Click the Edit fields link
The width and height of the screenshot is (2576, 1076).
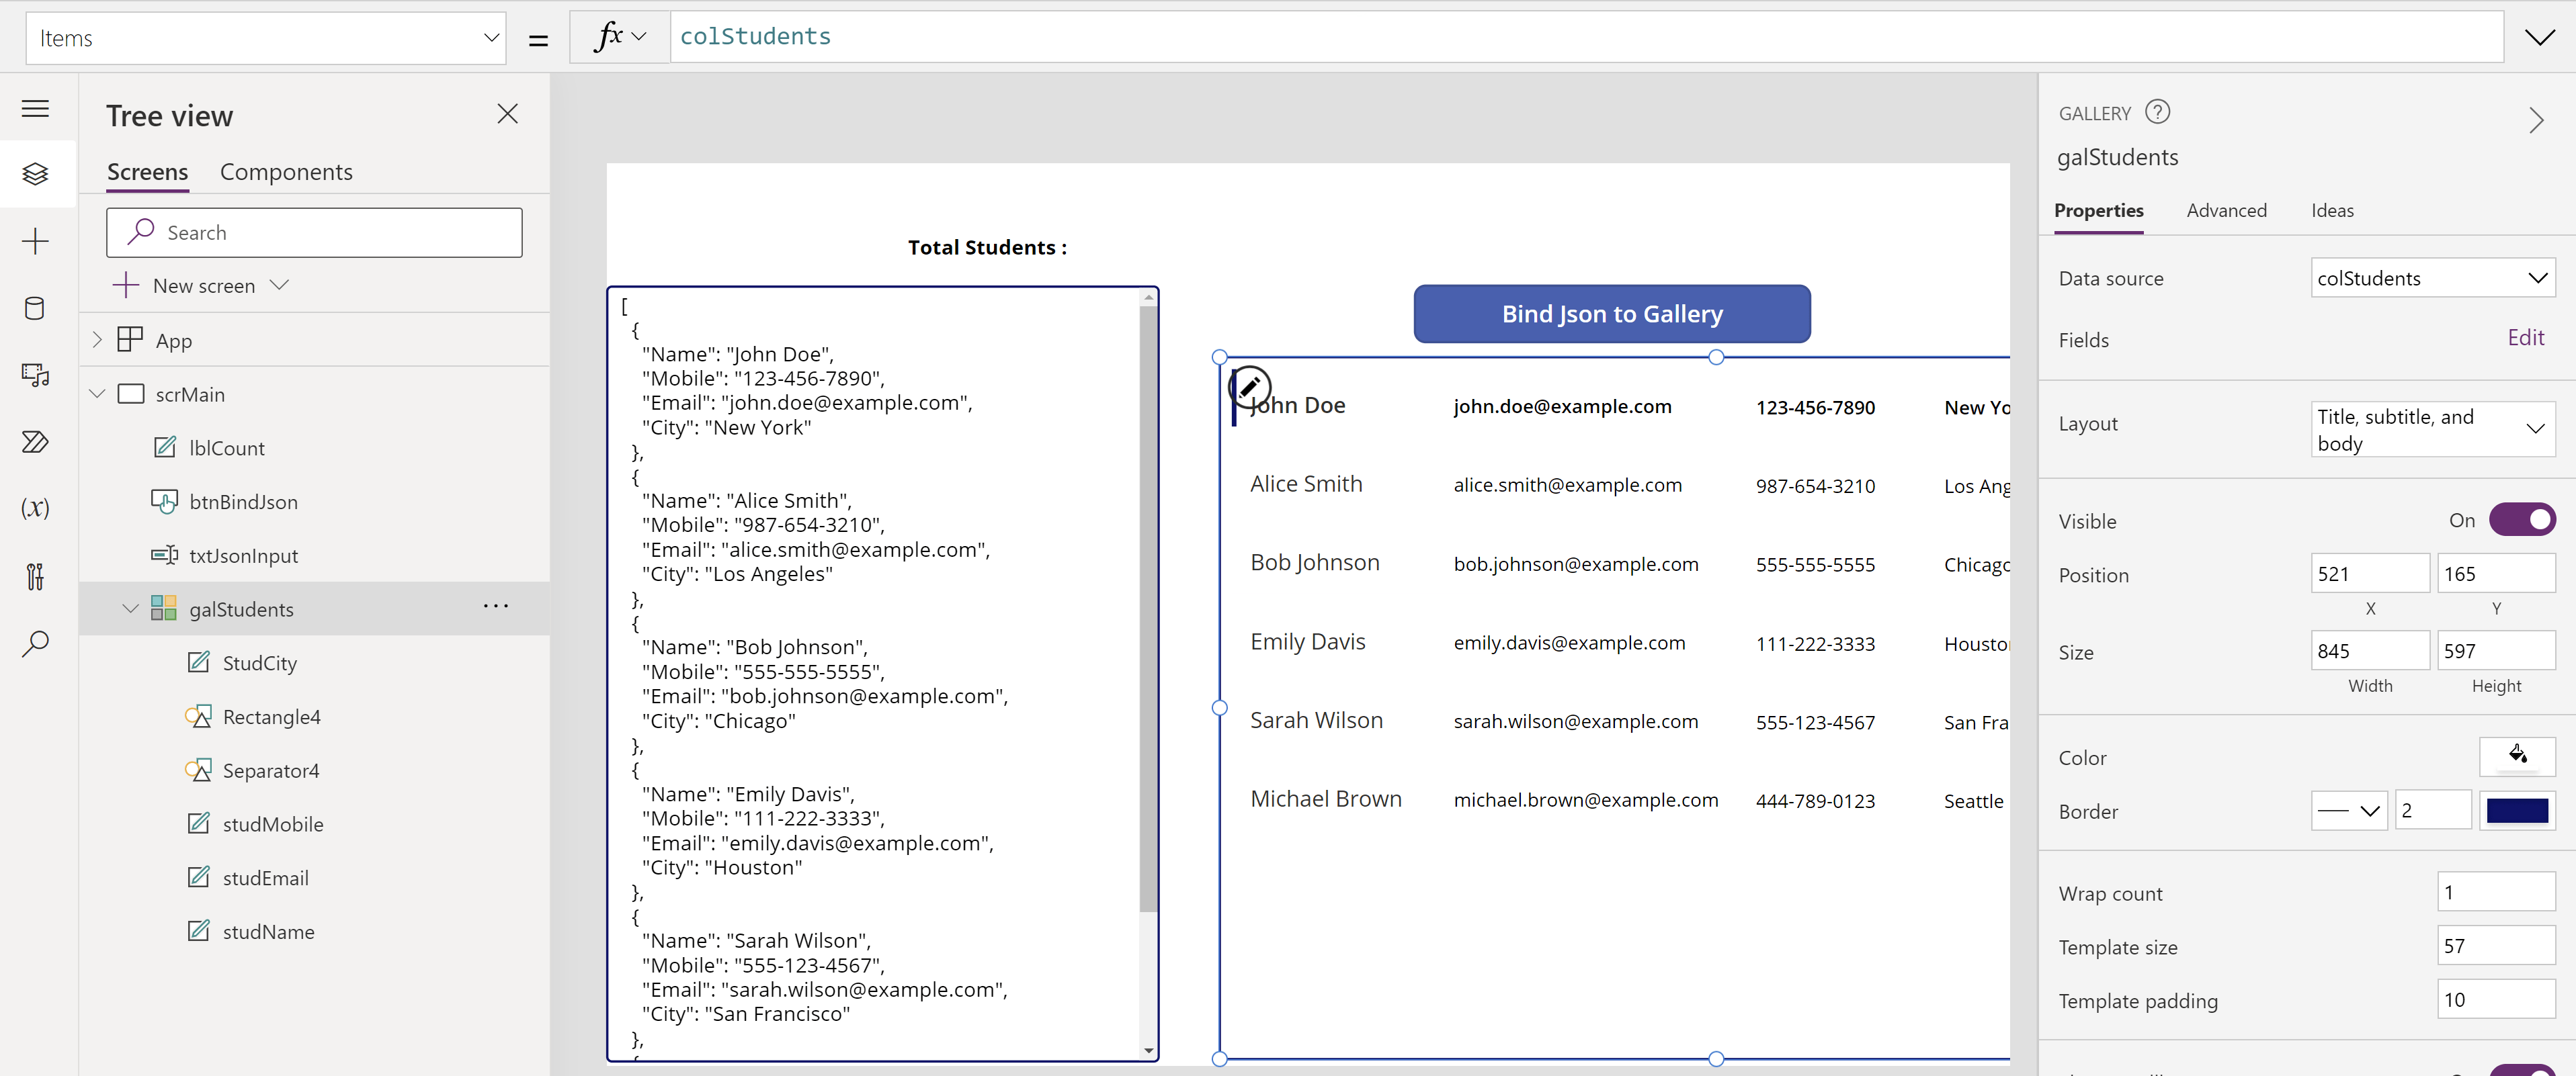2525,338
